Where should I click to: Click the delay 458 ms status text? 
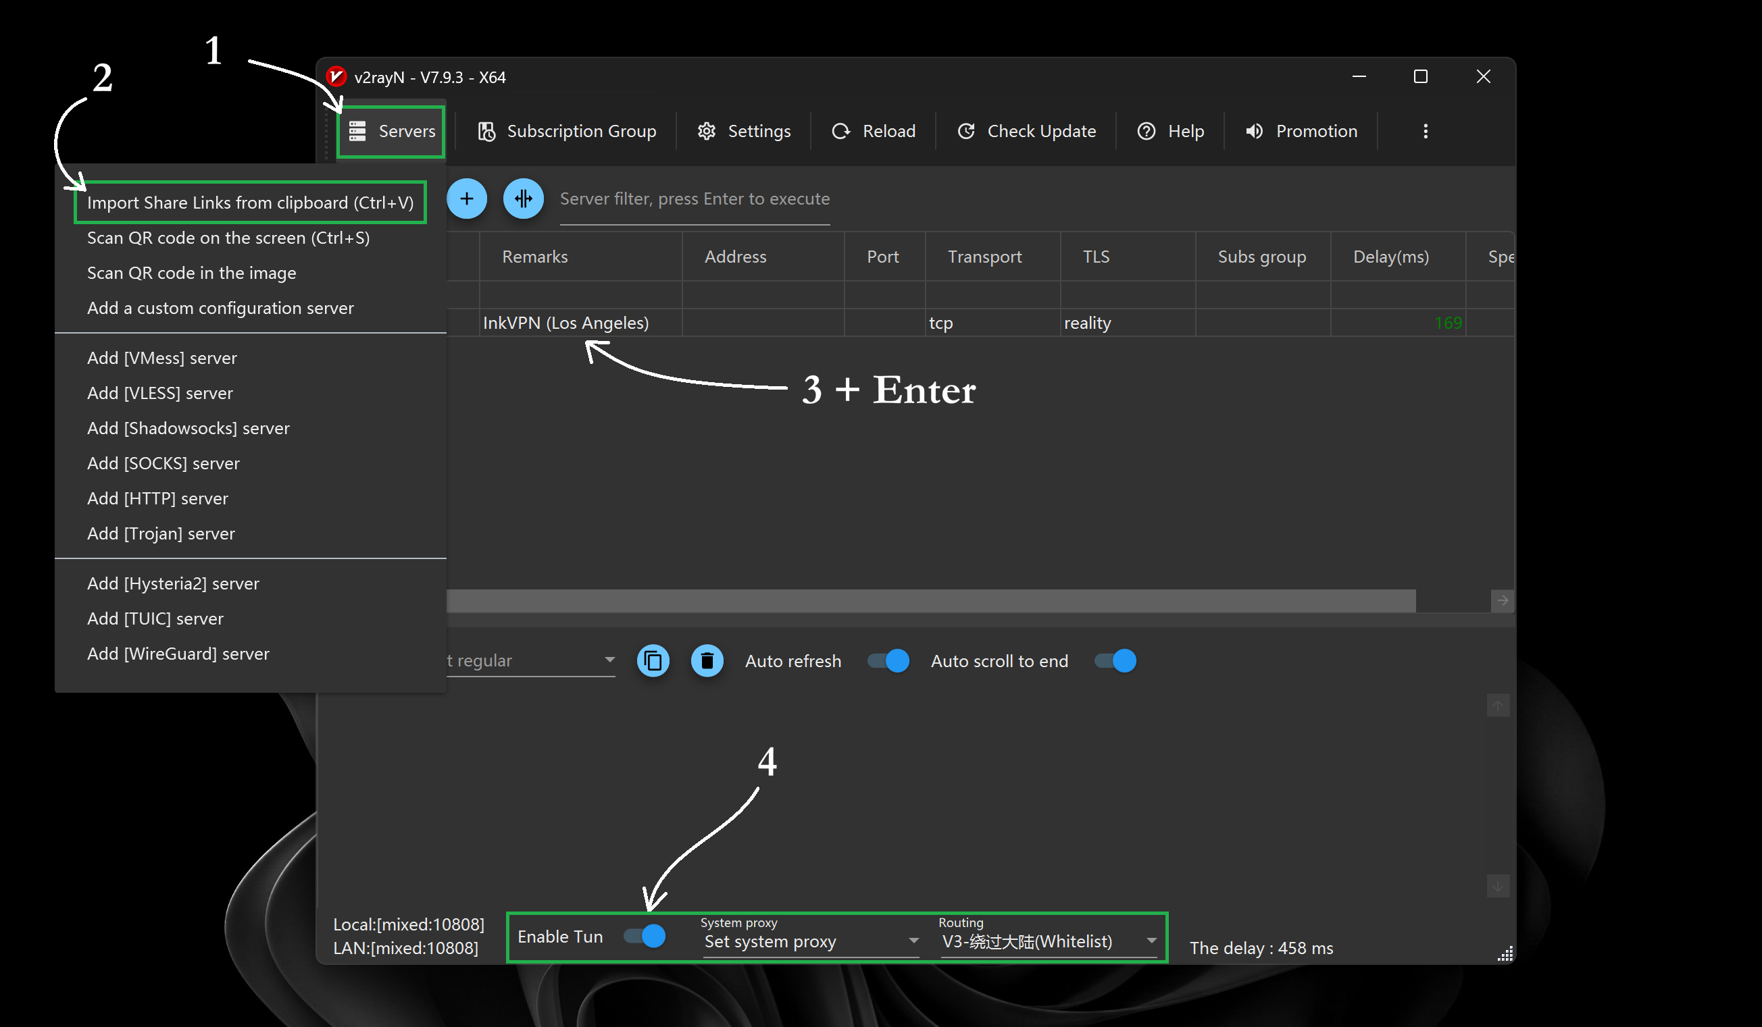coord(1261,949)
